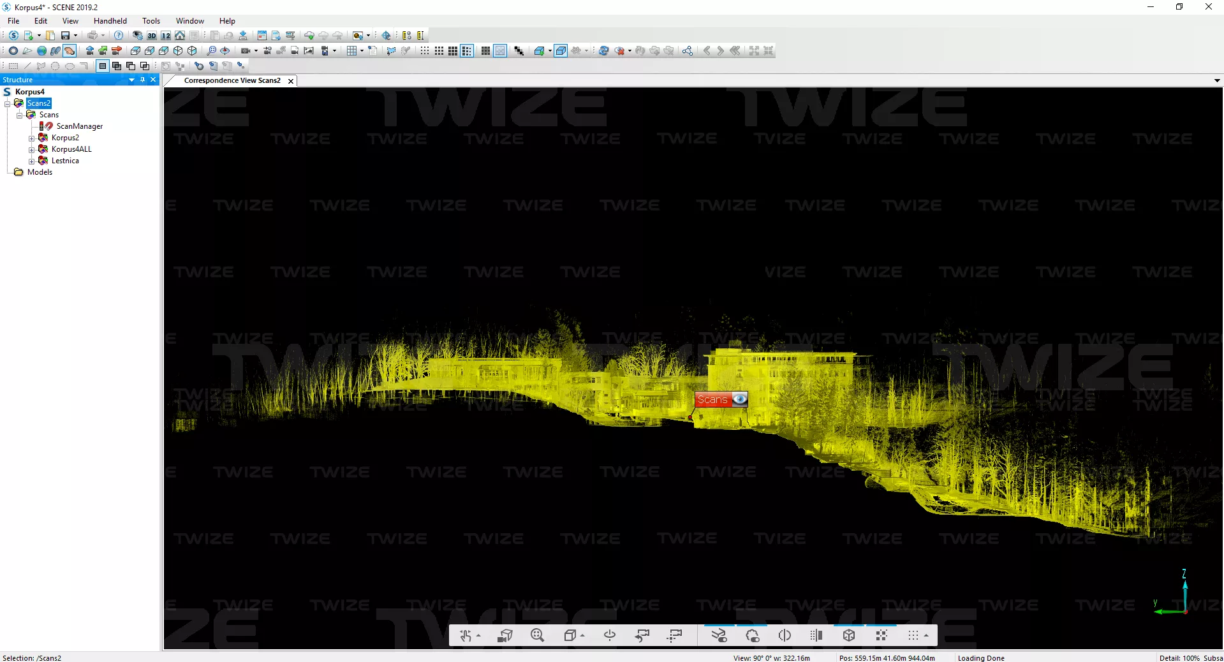
Task: Open the Handheld menu
Action: click(x=110, y=21)
